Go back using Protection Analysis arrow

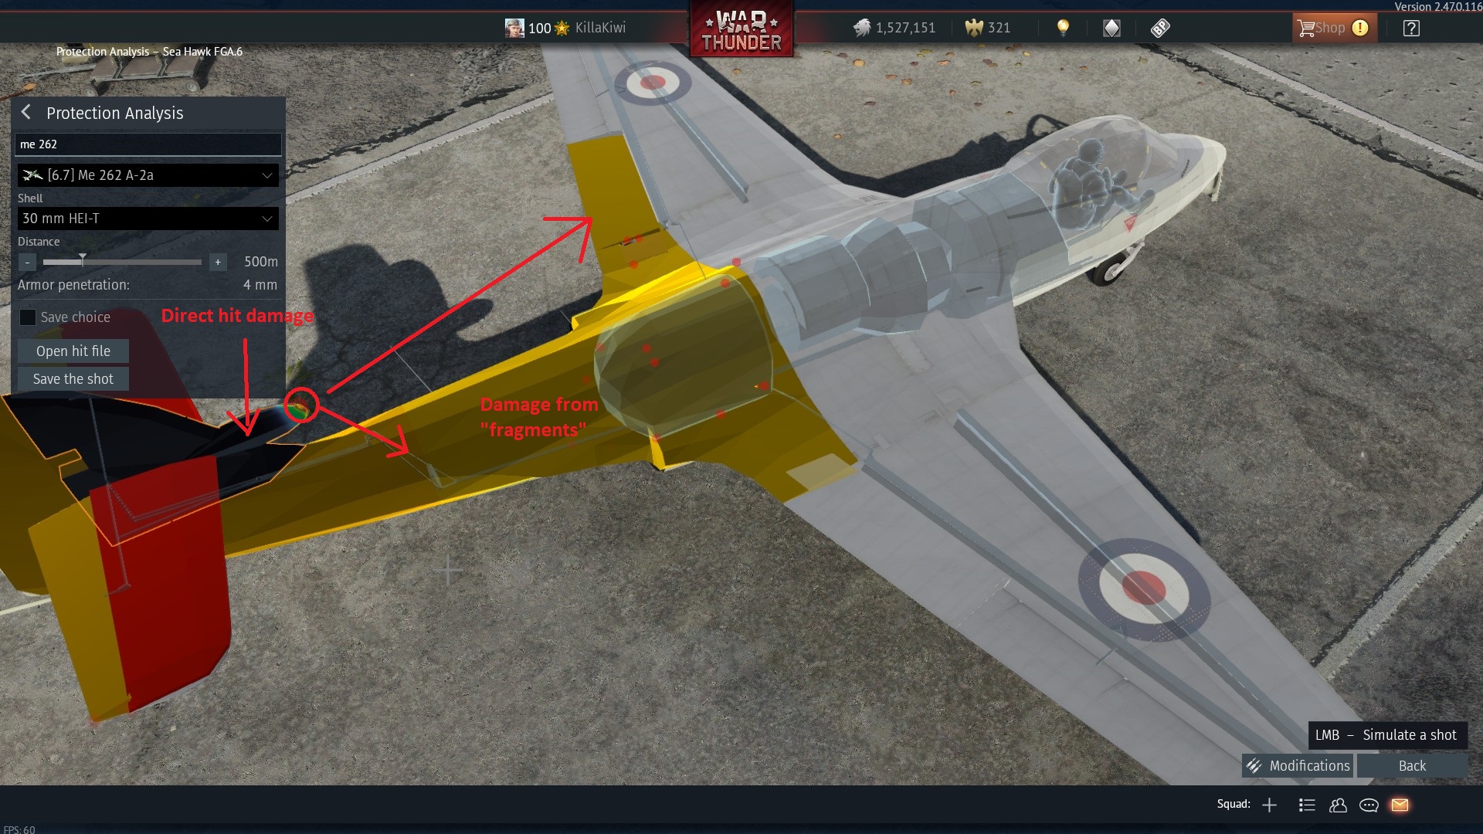[26, 113]
